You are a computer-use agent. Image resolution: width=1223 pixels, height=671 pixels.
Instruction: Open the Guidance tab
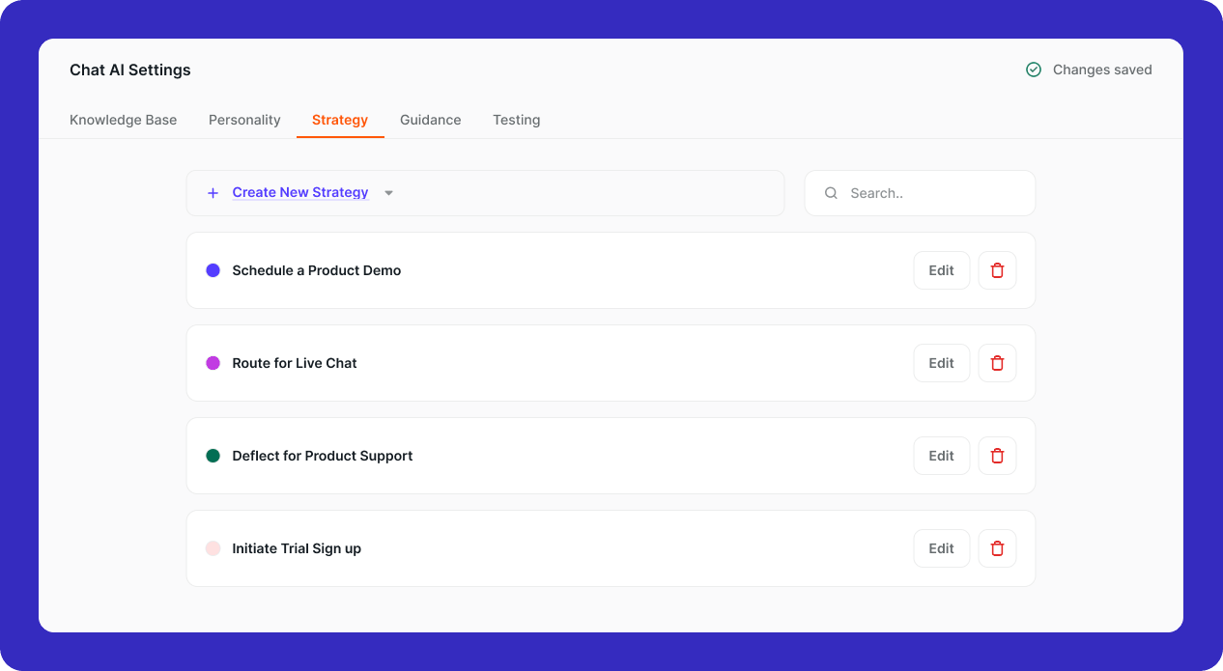[430, 120]
